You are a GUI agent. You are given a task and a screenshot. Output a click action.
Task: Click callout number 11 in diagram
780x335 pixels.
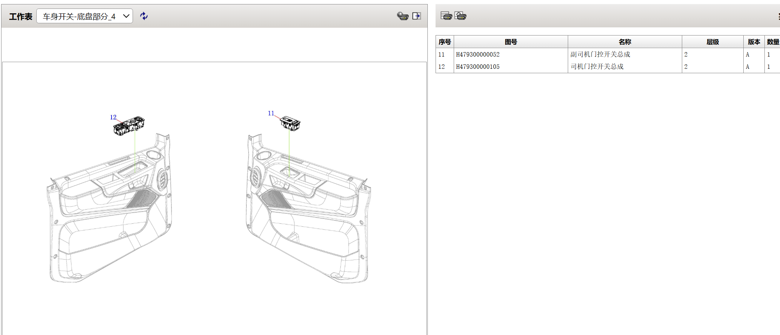coord(271,113)
